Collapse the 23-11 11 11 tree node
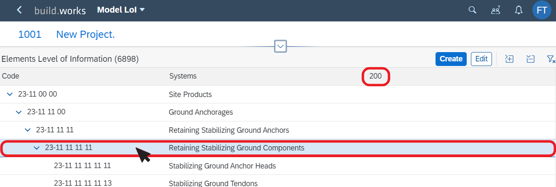The width and height of the screenshot is (556, 187). tap(28, 130)
